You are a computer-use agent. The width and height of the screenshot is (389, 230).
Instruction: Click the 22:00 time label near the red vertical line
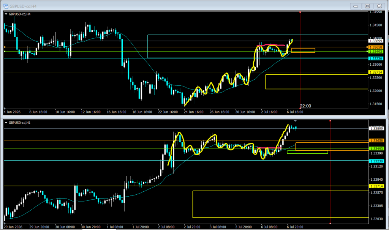305,106
